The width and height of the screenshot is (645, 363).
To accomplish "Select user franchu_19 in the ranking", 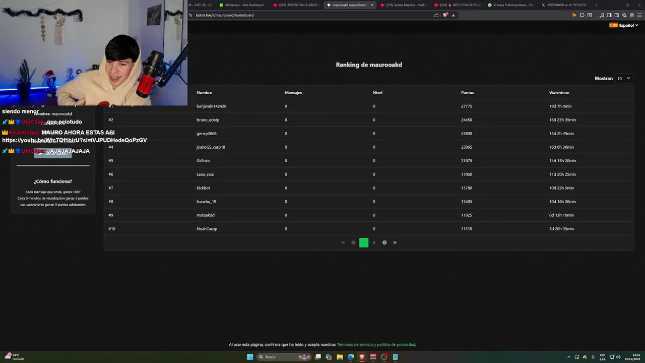I will pyautogui.click(x=206, y=202).
